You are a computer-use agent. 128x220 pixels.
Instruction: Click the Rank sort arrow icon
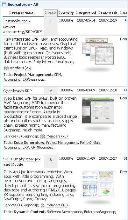pos(46,13)
